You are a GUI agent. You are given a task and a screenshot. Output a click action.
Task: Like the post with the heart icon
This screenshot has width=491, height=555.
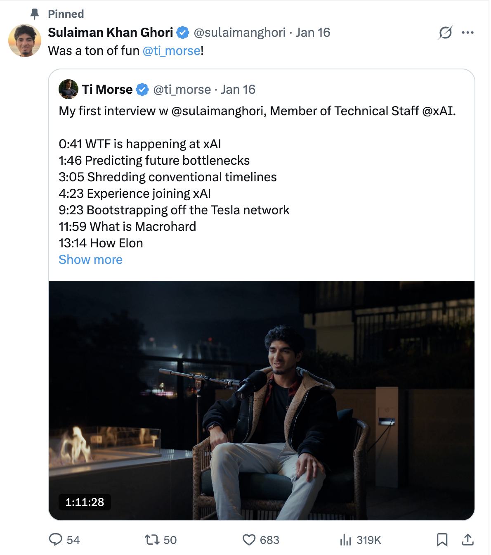[249, 539]
